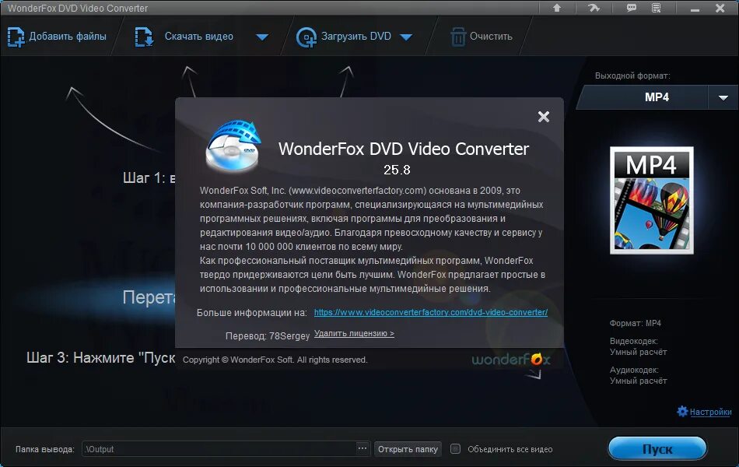Click the Copyright © WonderFox Soft text
Screen dimensions: 739x467
pyautogui.click(x=275, y=360)
